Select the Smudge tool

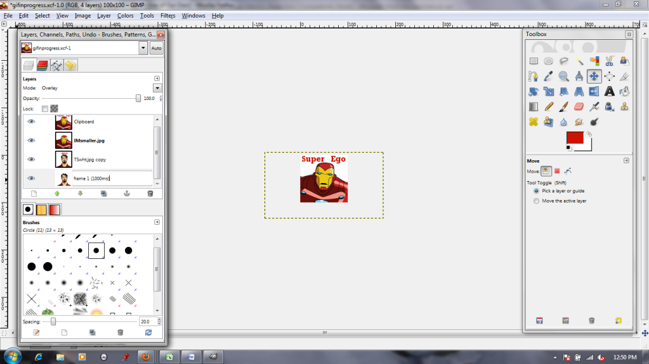(x=579, y=122)
